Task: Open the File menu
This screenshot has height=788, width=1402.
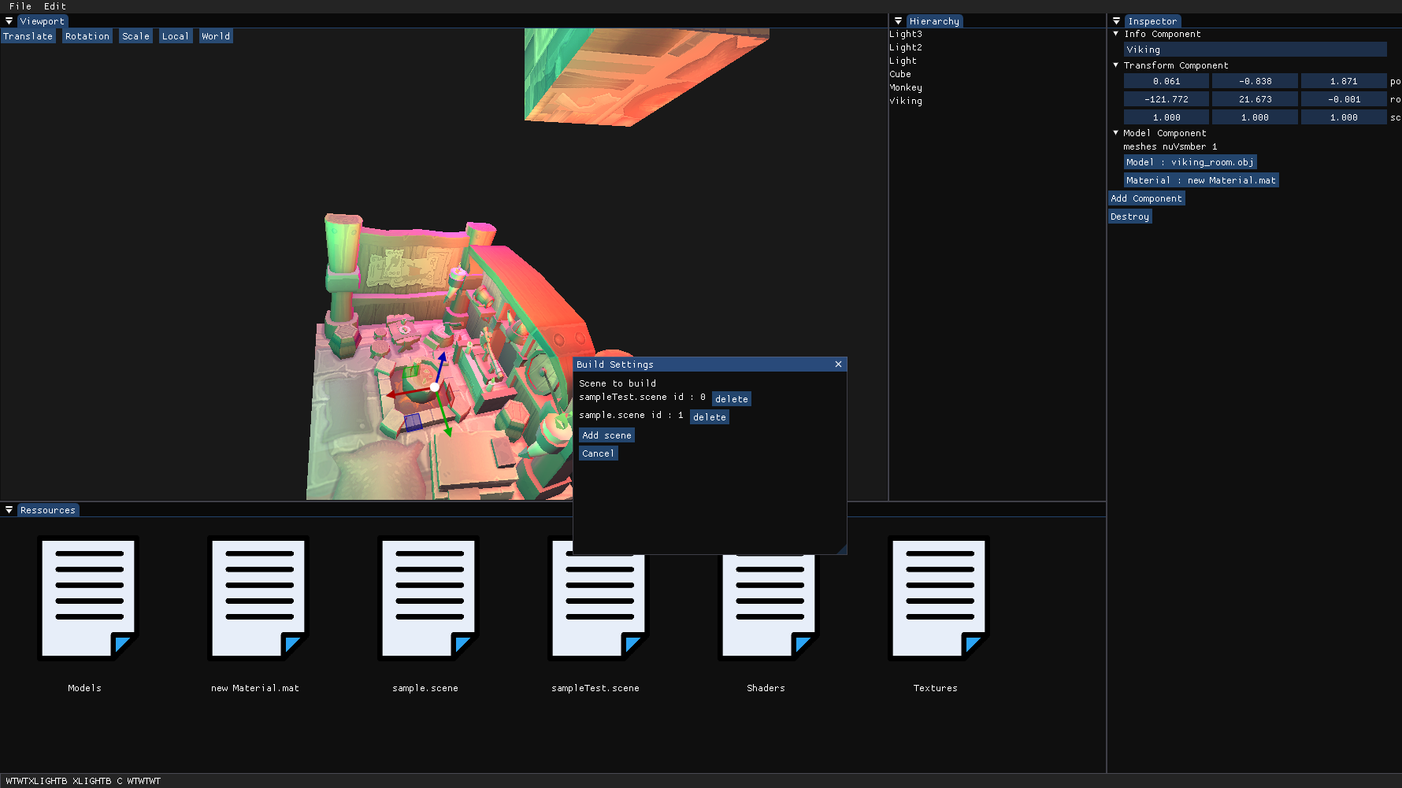Action: 20,6
